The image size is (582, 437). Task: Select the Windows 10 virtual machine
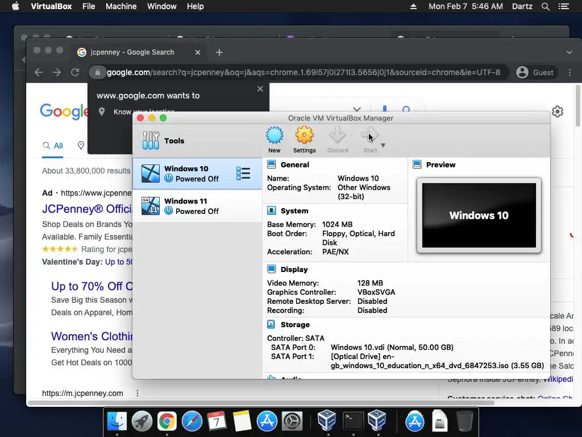point(197,174)
